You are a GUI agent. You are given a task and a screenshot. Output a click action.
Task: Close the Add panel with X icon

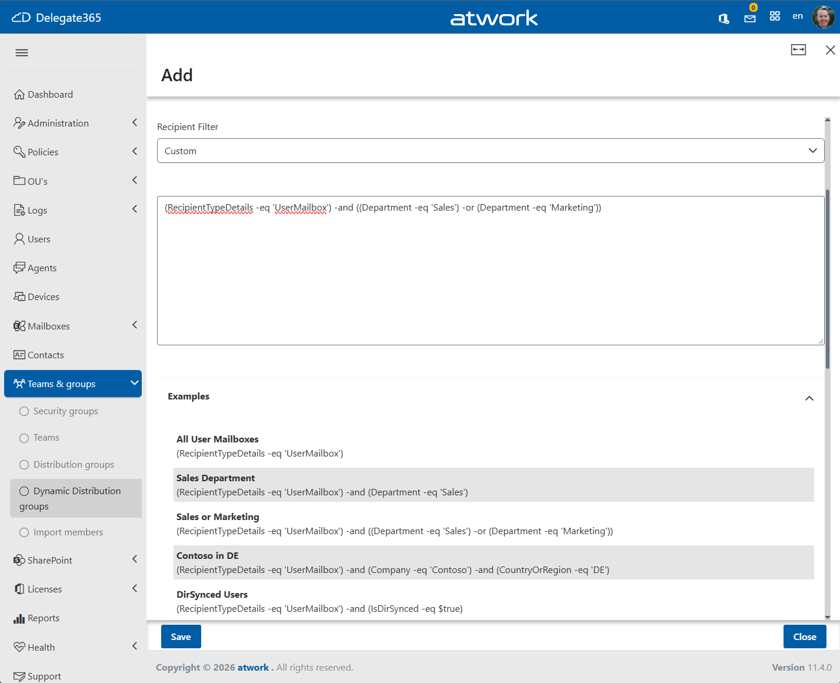tap(830, 50)
